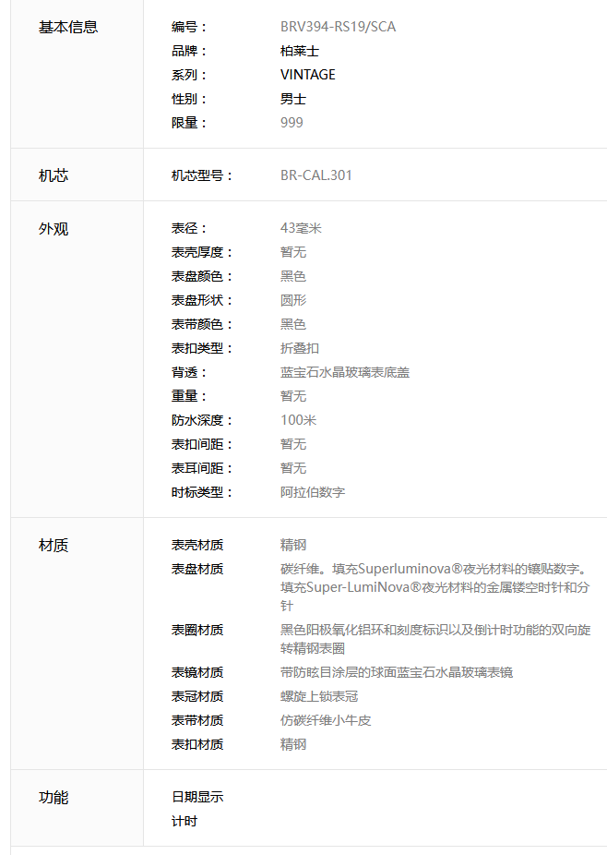Click the 限量 label
Viewport: 607px width, 855px height.
pos(189,123)
